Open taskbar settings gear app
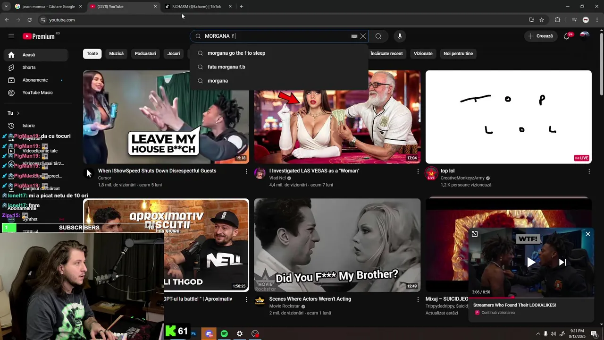 click(x=240, y=334)
